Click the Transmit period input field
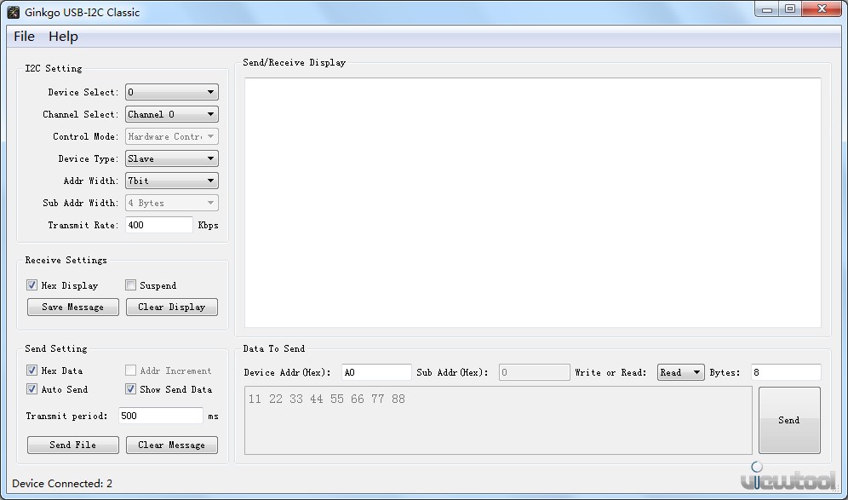848x500 pixels. coord(161,416)
